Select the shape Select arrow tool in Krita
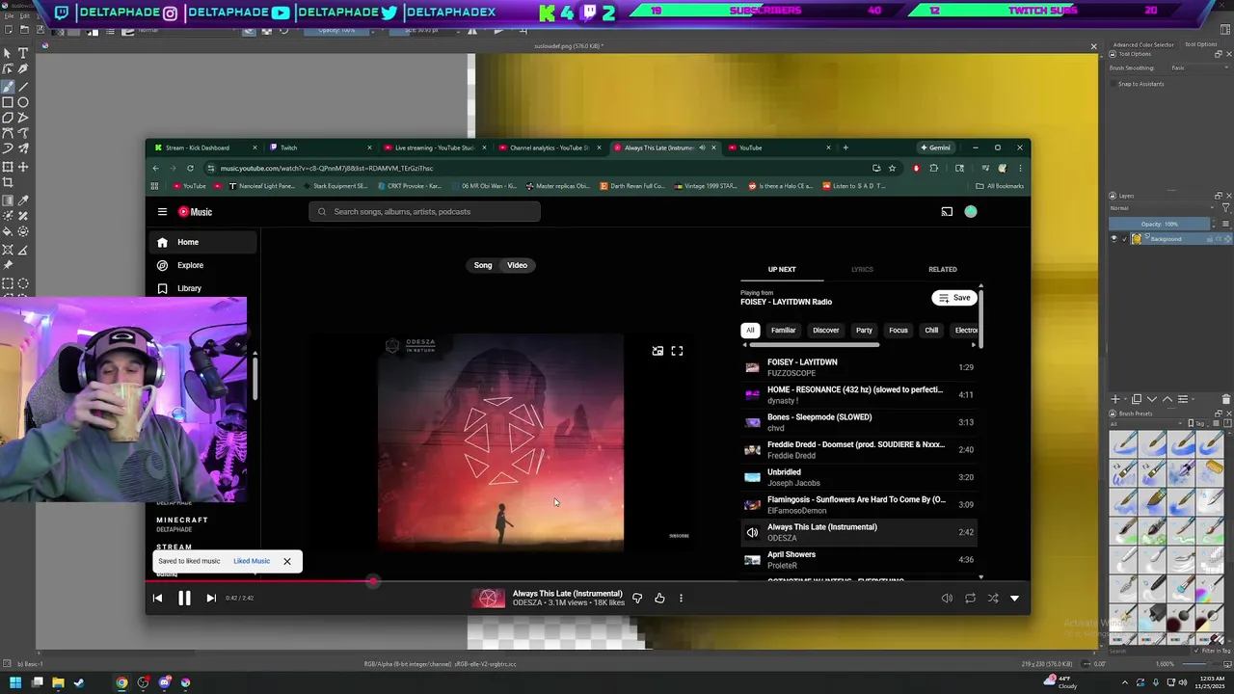This screenshot has width=1234, height=694. pos(8,53)
